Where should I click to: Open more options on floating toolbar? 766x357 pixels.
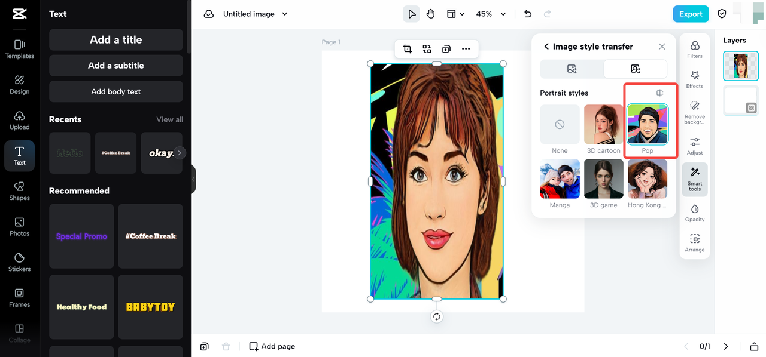[x=466, y=49]
